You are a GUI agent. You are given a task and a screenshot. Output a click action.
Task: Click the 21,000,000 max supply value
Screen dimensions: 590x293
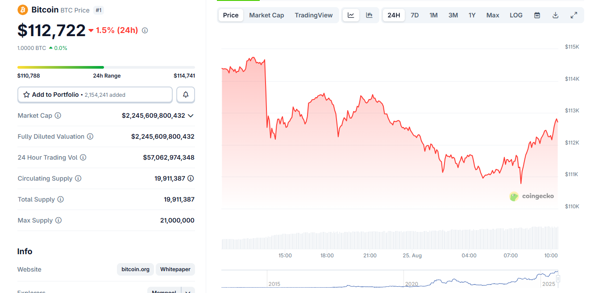click(x=177, y=220)
